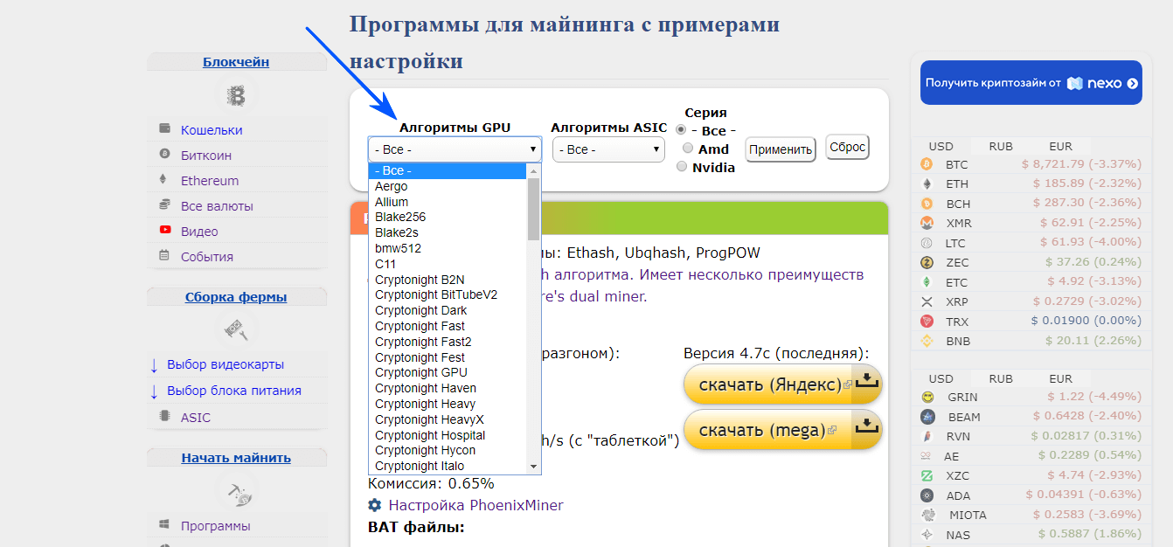Open the Сборка фермы heading link
This screenshot has height=547, width=1173.
[236, 297]
